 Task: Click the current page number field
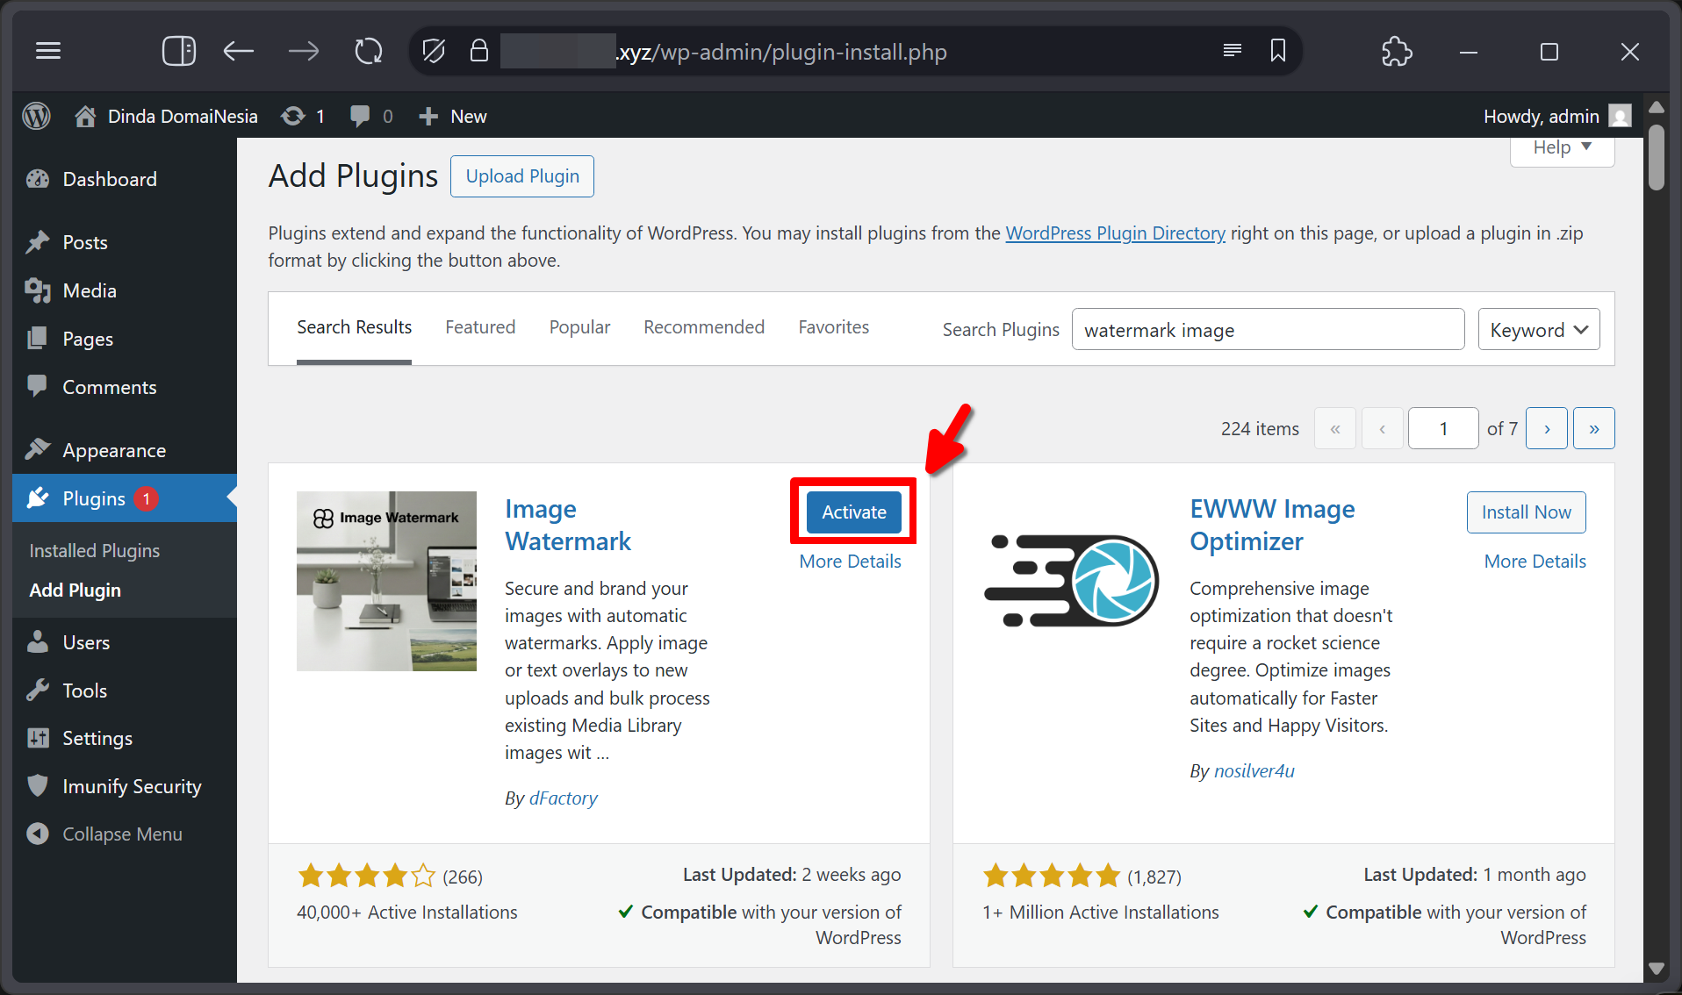tap(1443, 428)
